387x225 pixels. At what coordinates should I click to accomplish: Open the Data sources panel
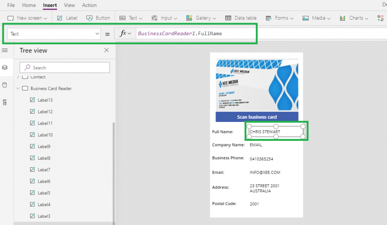(5, 85)
